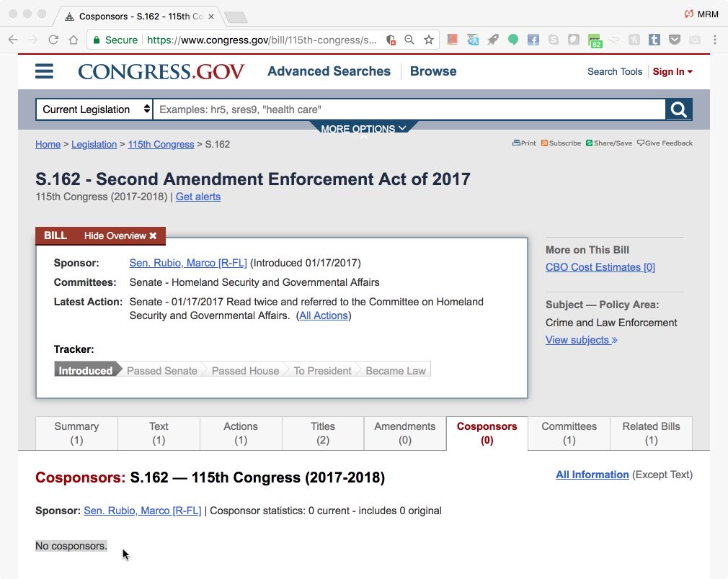Click the zoom-out magnifier in address bar

pyautogui.click(x=409, y=40)
